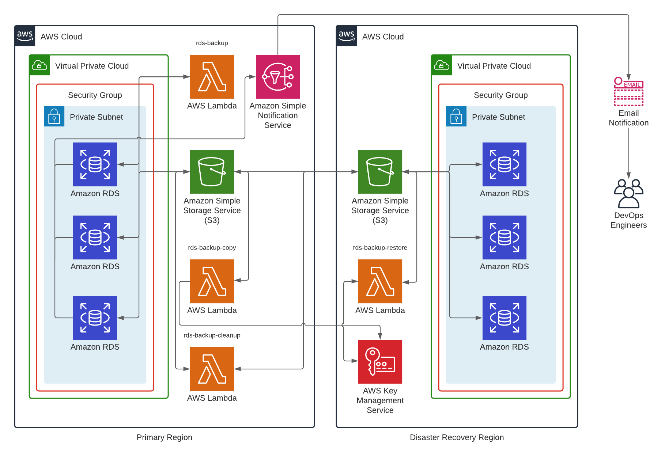Click the 'AWS Lambda' label under rds-backup-copy

[x=212, y=310]
